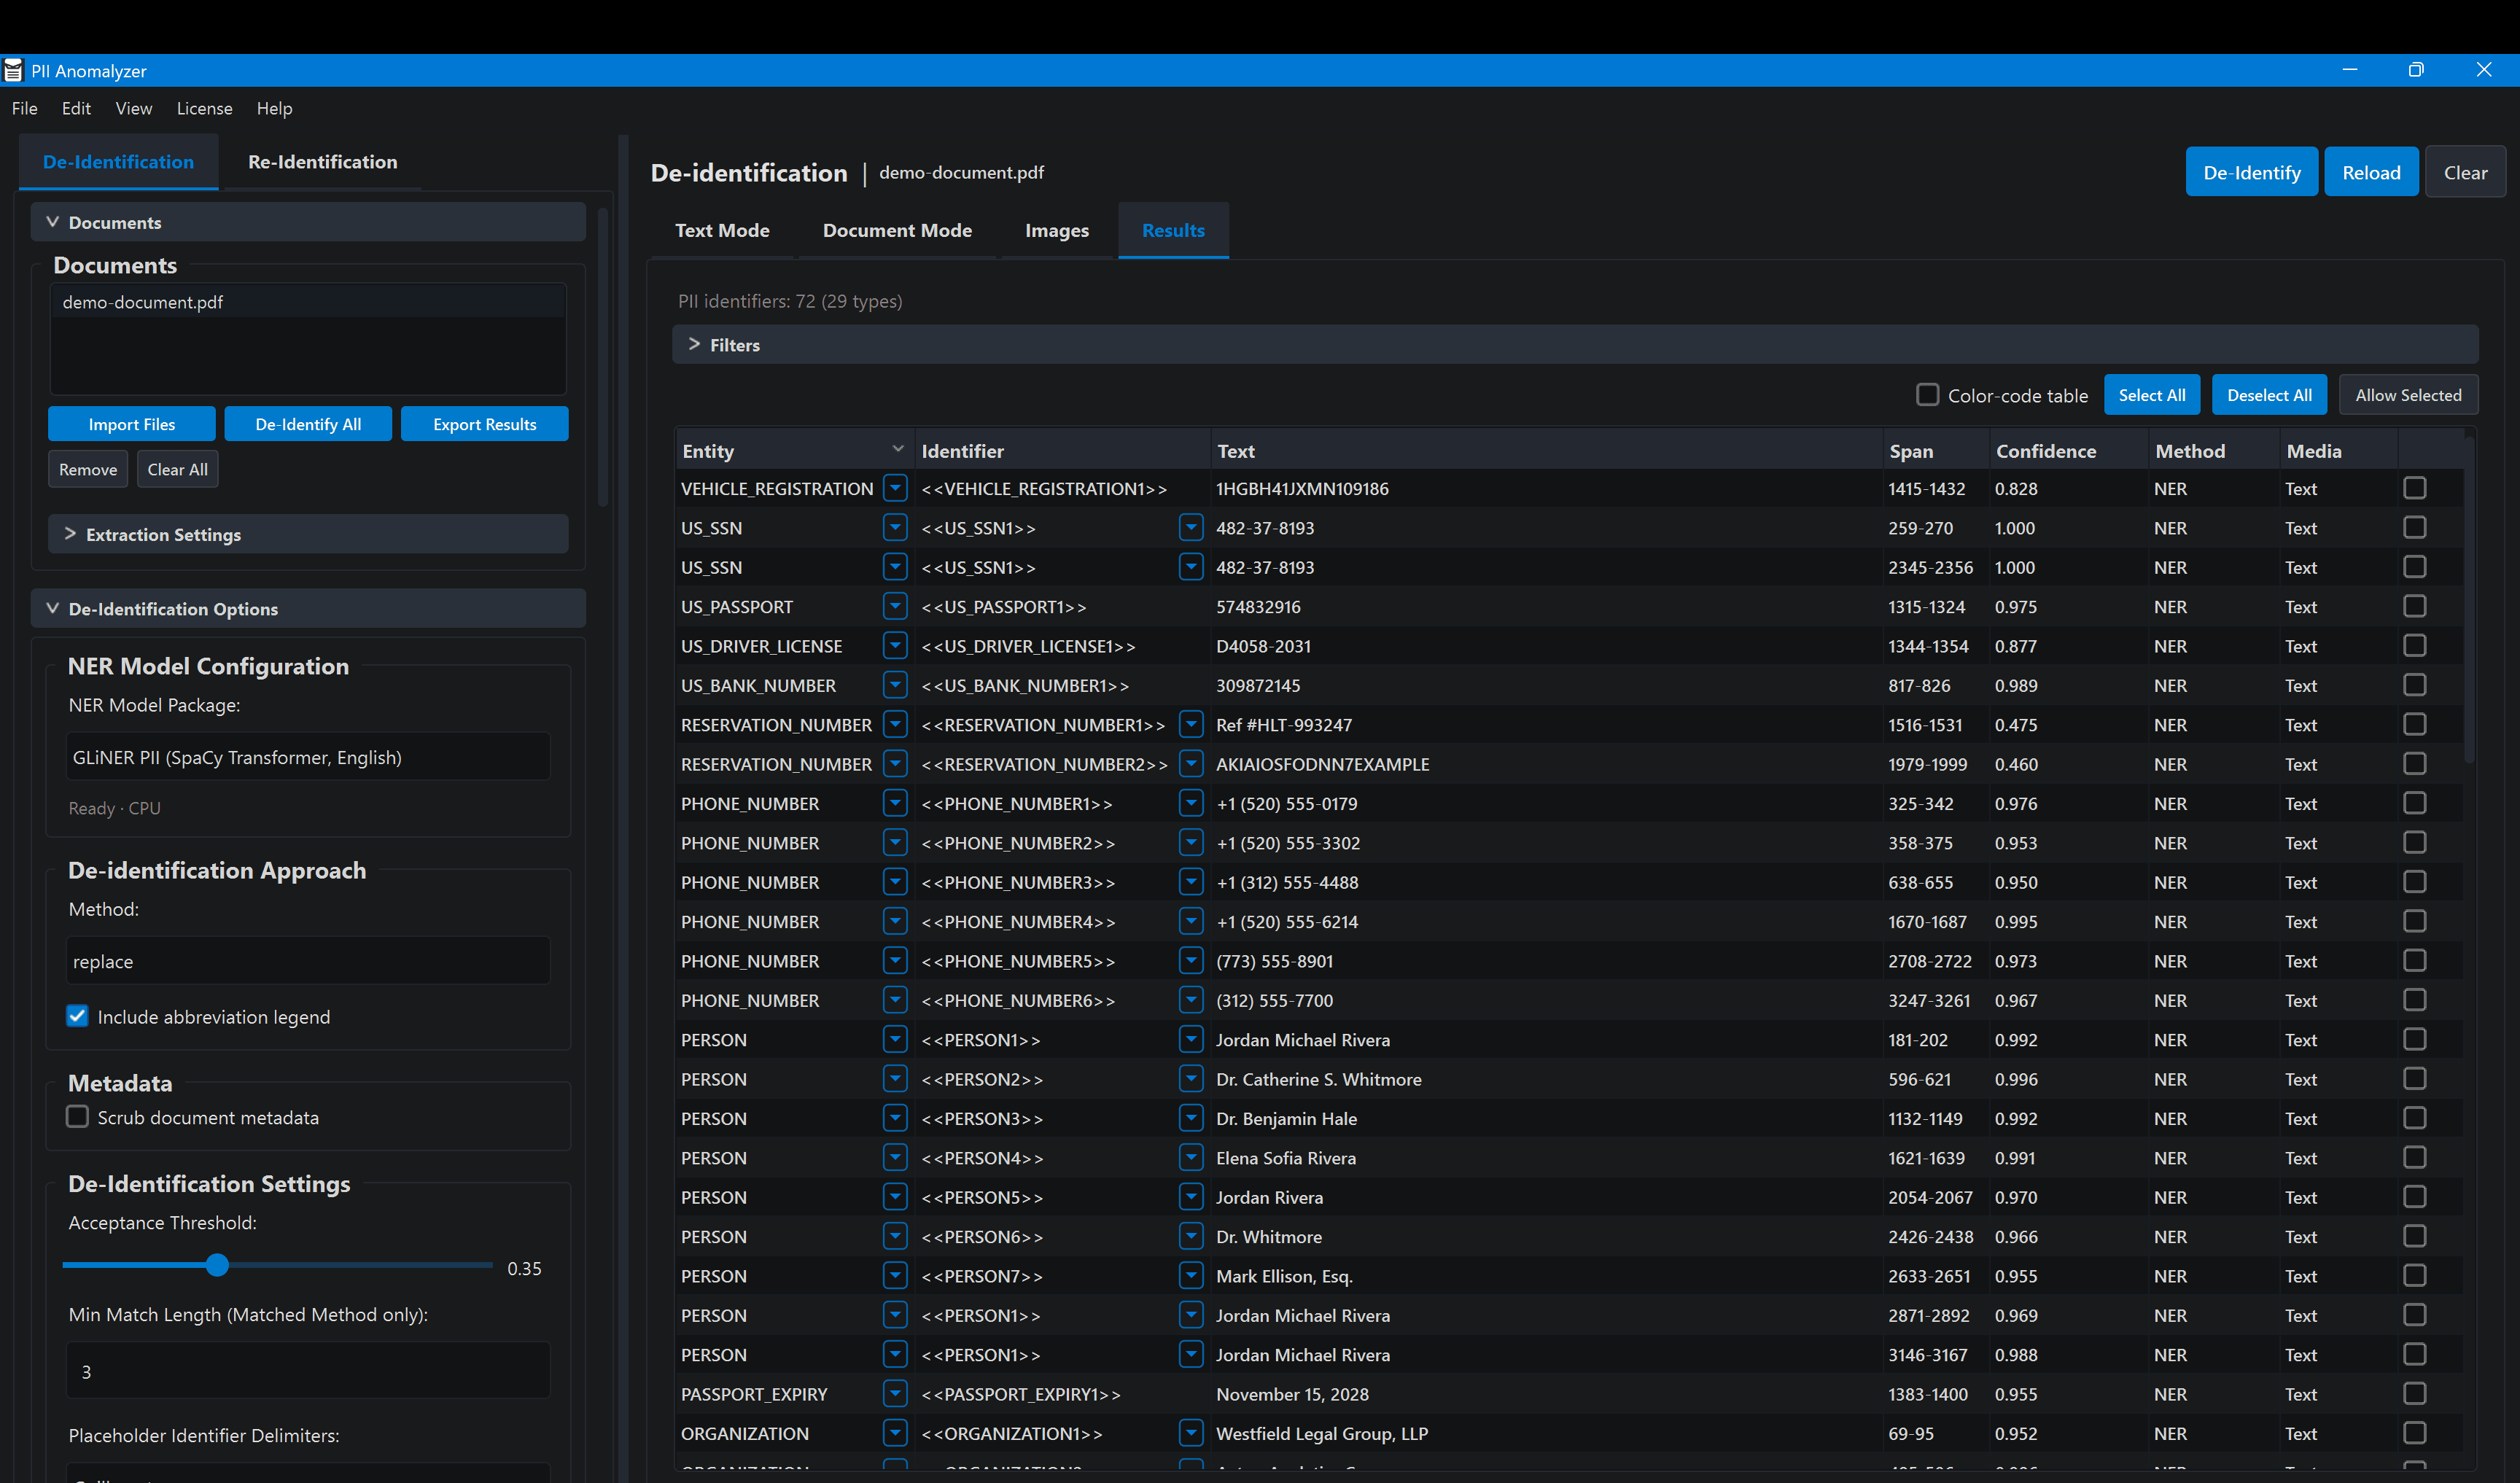
Task: Switch to the Re-Identification tab
Action: [x=322, y=162]
